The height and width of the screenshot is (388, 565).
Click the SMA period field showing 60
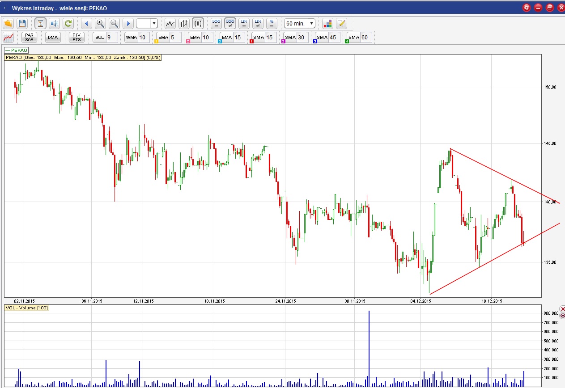click(366, 37)
